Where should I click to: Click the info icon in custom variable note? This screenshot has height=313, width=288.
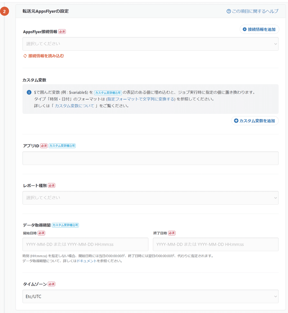[29, 92]
